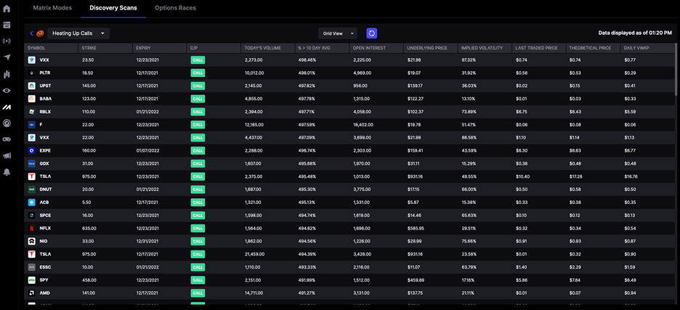Click the PLTR company logo
This screenshot has height=310, width=680.
tap(32, 73)
